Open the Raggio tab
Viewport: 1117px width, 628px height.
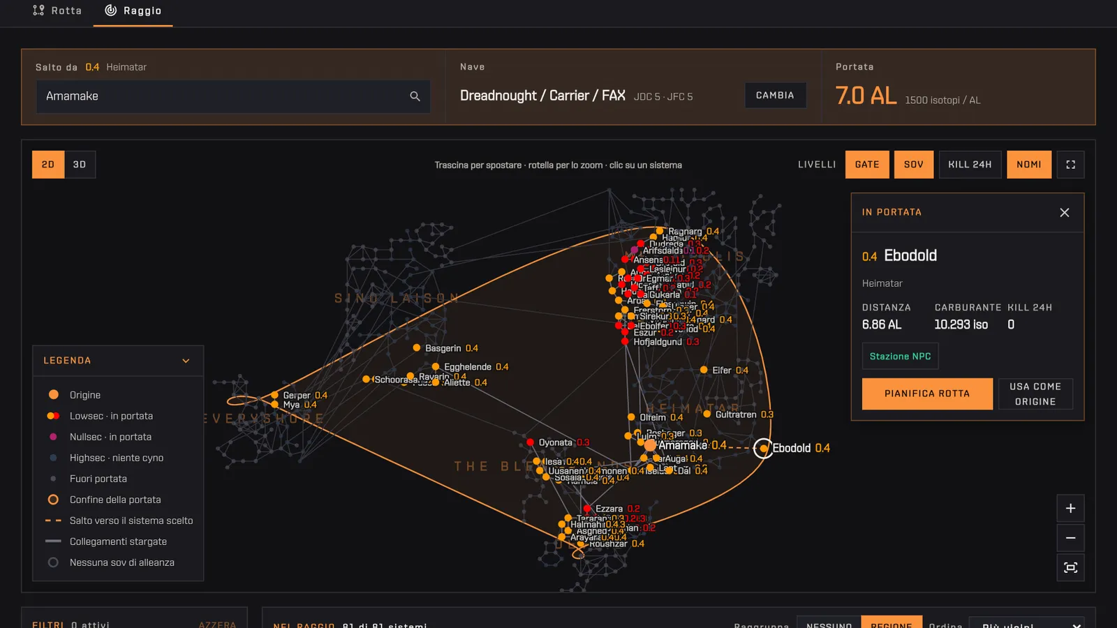tap(133, 10)
